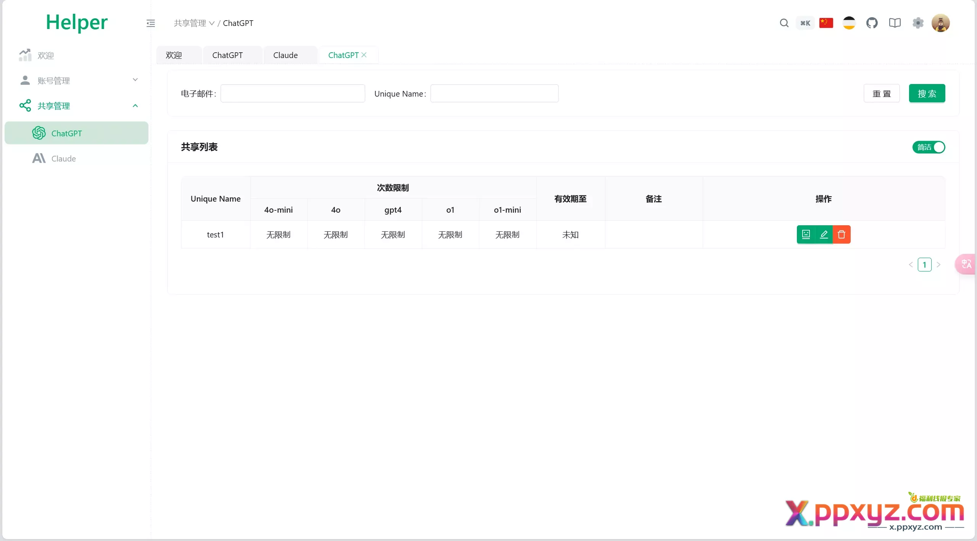Open the 共享管理 breadcrumb dropdown
The image size is (977, 541).
click(194, 23)
